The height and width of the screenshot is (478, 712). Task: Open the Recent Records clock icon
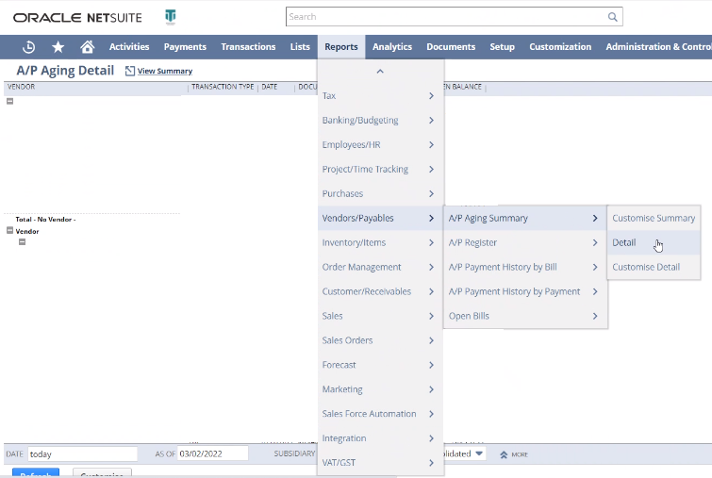tap(28, 47)
